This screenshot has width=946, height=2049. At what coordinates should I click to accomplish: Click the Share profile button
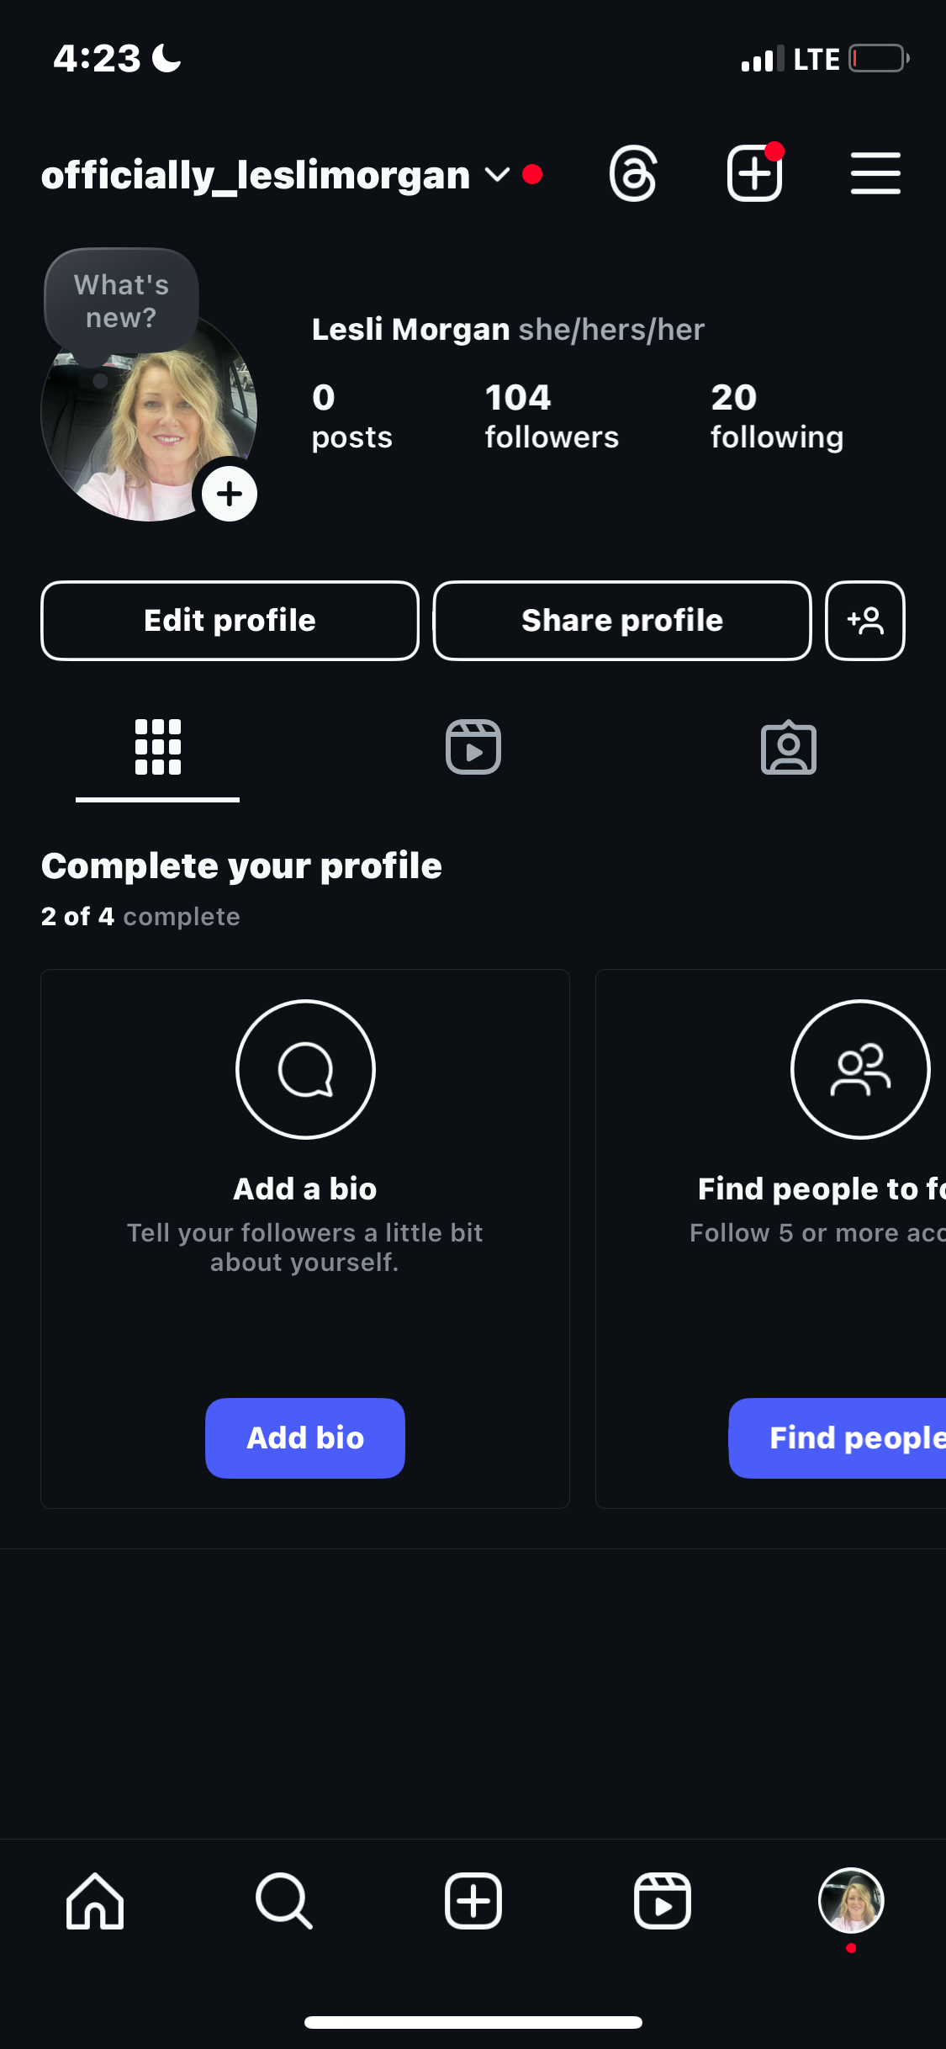pyautogui.click(x=622, y=621)
